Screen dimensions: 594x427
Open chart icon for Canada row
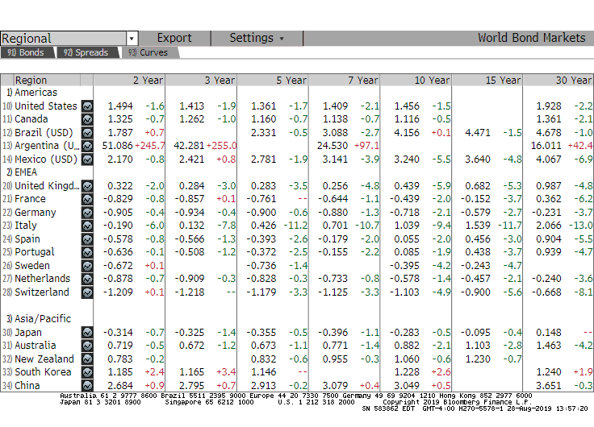pos(87,119)
